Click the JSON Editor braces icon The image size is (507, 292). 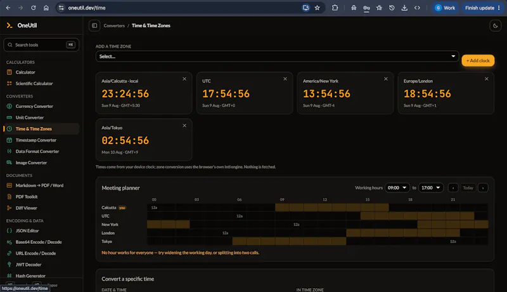[x=10, y=230]
